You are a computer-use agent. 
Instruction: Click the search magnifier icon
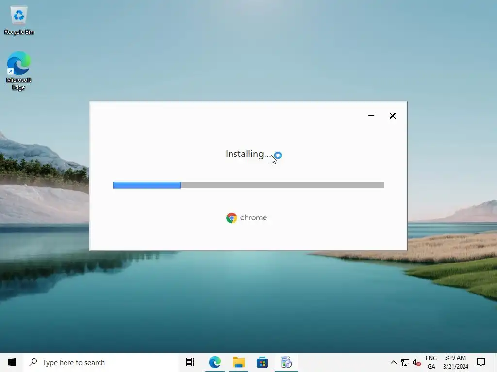(x=33, y=362)
